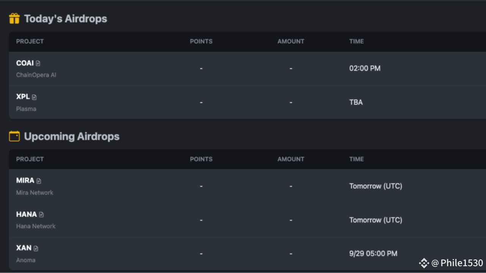Open the document icon next to XAN
The width and height of the screenshot is (486, 273).
pyautogui.click(x=36, y=249)
